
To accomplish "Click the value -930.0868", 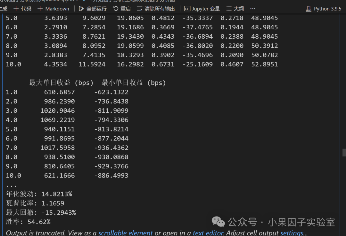I will tap(111, 157).
